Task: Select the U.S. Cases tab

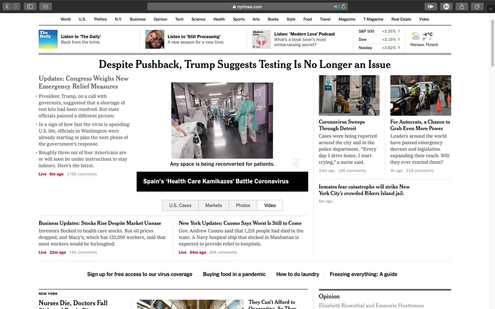Action: (180, 205)
